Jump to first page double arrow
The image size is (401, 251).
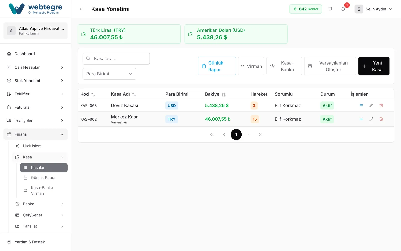click(x=212, y=135)
